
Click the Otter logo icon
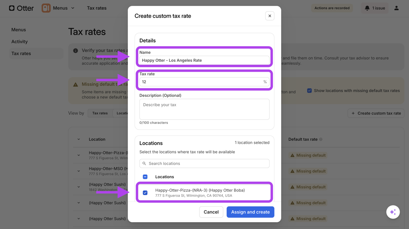(12, 8)
